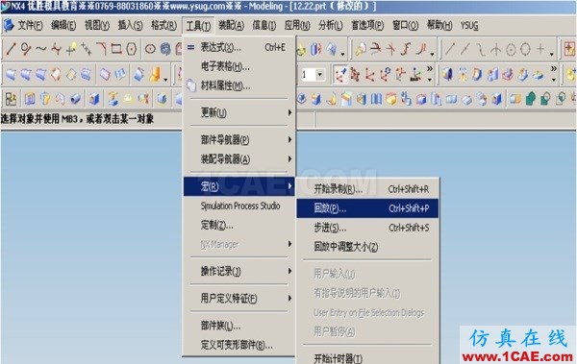Select 开始计时器 submenu entry
577x364 pixels.
click(x=367, y=357)
